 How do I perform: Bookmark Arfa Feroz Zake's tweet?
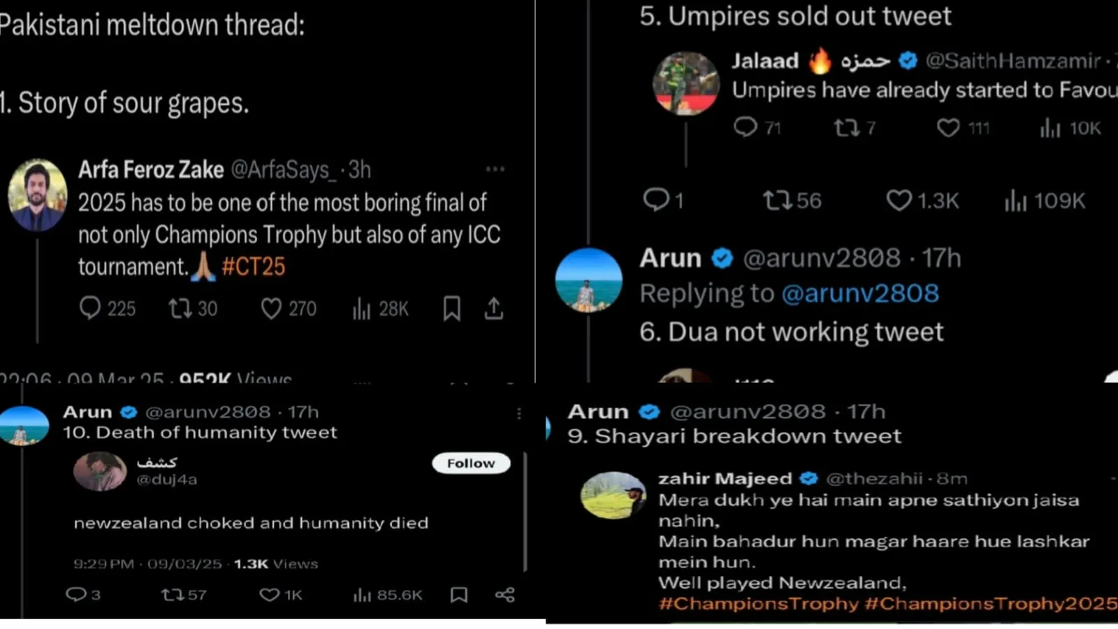pos(451,308)
